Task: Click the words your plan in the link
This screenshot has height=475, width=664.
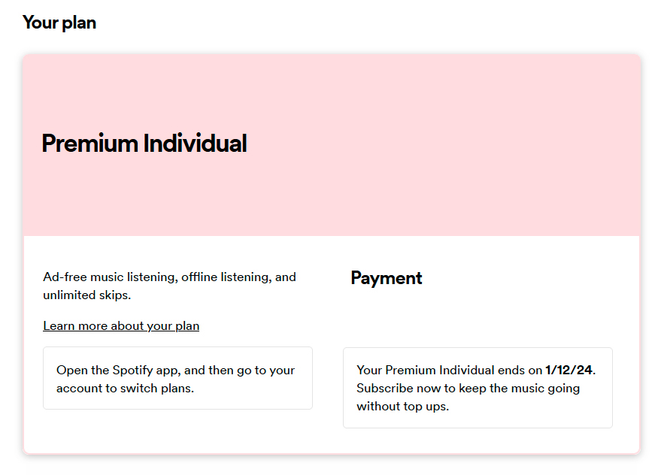Action: point(173,326)
